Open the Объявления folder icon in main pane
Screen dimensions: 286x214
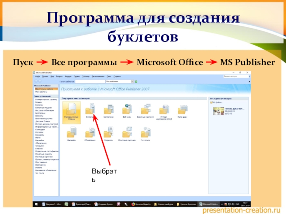pyautogui.click(x=90, y=132)
